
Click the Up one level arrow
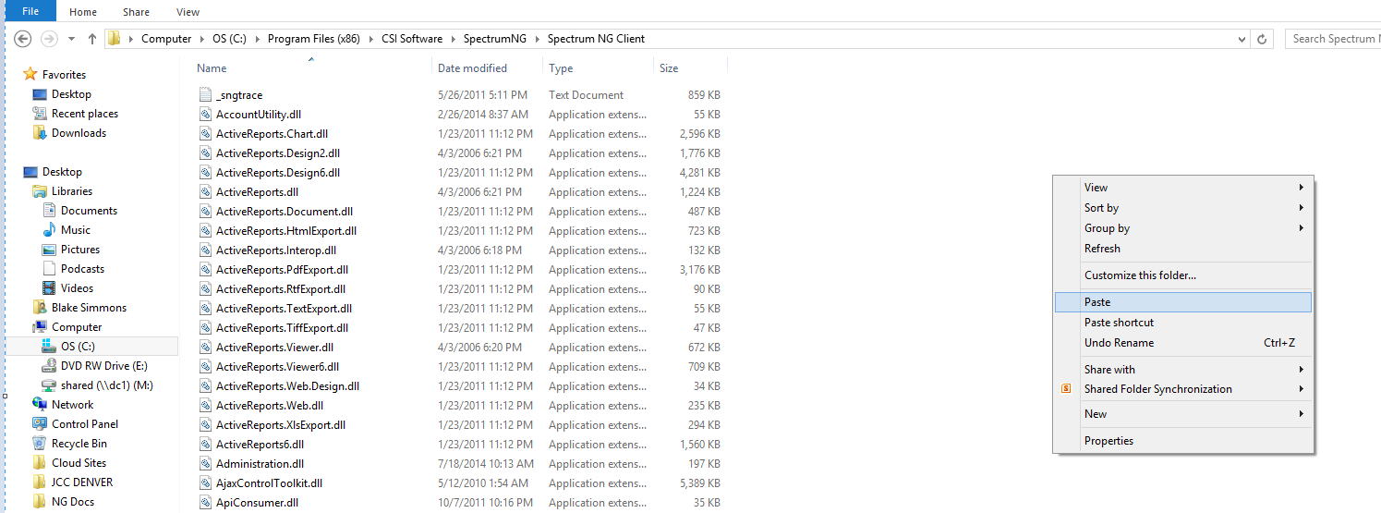[92, 39]
